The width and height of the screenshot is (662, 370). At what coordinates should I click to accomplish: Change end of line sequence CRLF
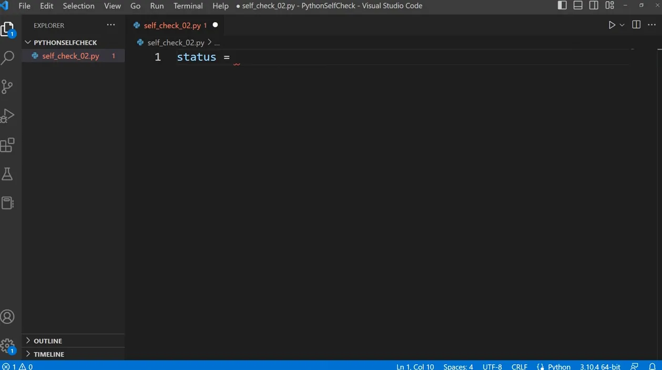(x=520, y=366)
